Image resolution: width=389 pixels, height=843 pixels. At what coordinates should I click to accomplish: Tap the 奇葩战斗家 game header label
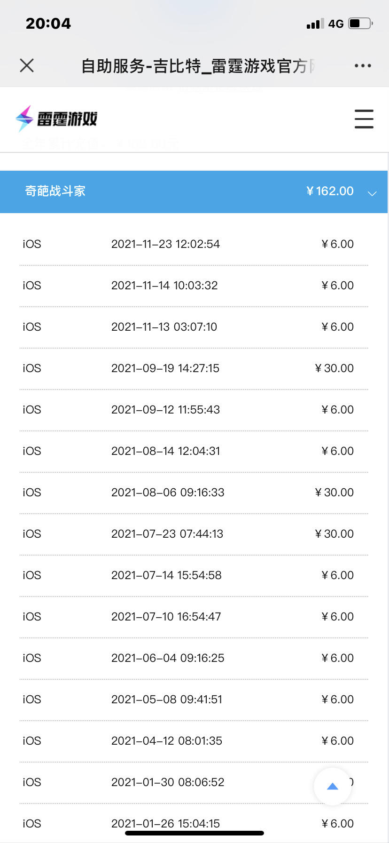(55, 191)
